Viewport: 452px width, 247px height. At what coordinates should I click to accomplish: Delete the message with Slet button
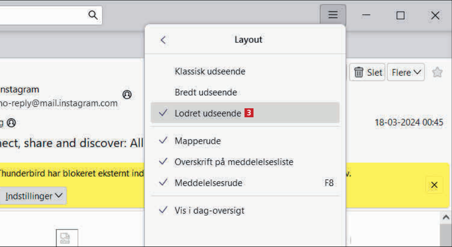[368, 72]
